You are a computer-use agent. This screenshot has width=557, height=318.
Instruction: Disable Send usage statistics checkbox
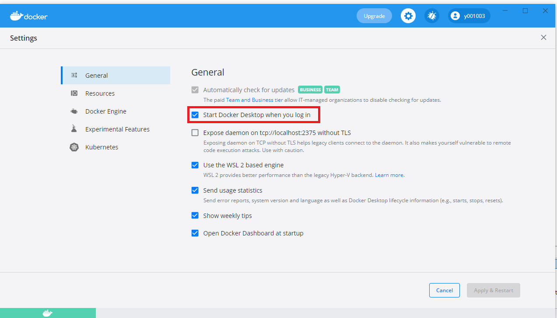(x=195, y=190)
